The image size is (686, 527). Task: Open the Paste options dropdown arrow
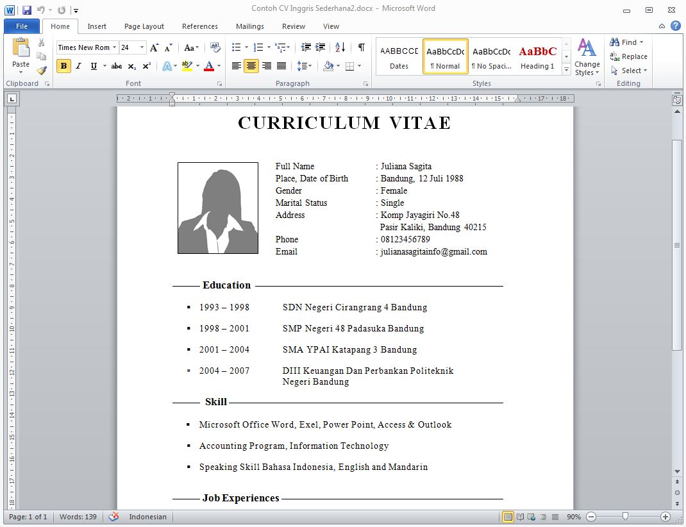tap(21, 72)
